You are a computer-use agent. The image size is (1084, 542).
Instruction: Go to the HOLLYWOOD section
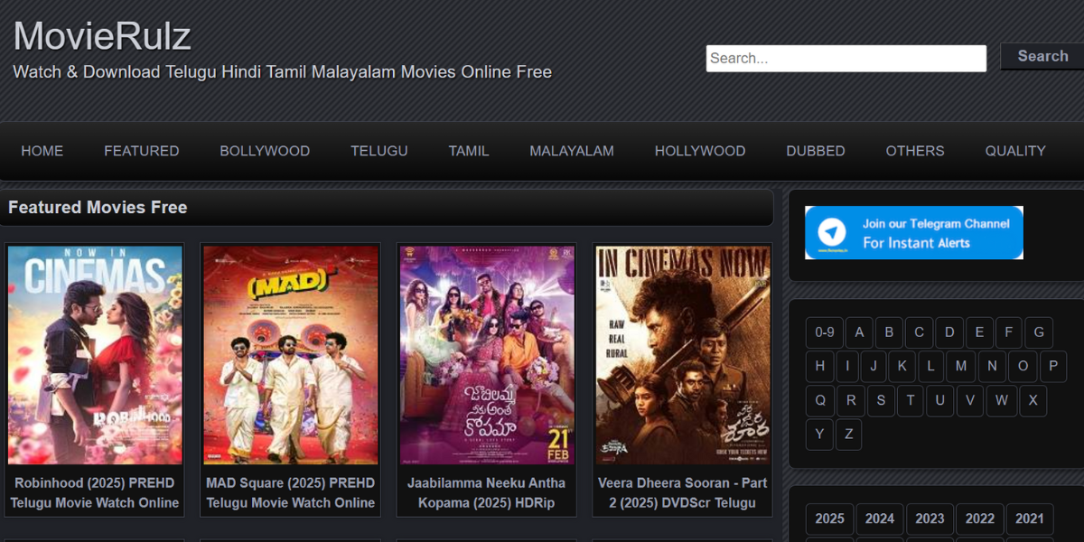tap(700, 151)
